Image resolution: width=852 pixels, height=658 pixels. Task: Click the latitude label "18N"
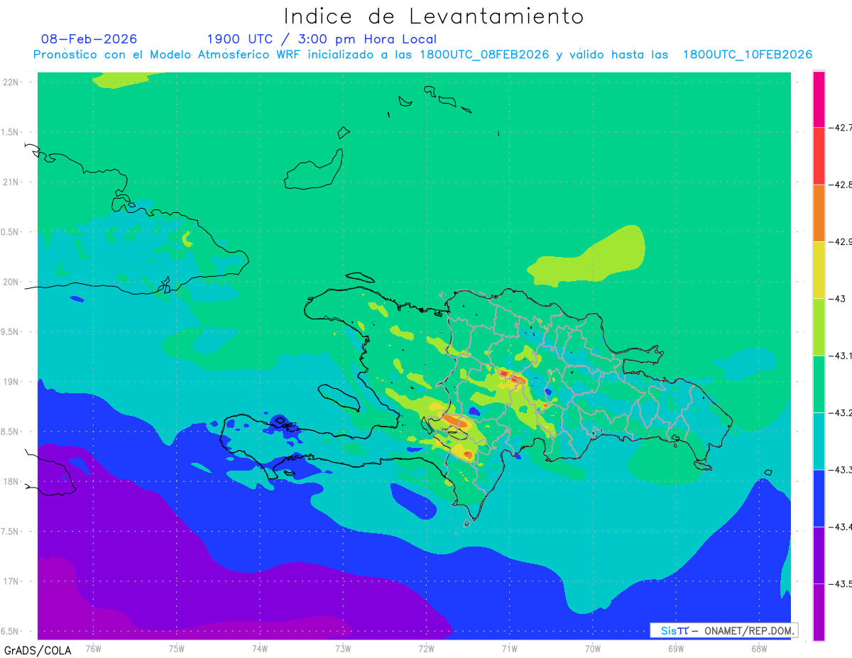tap(12, 481)
